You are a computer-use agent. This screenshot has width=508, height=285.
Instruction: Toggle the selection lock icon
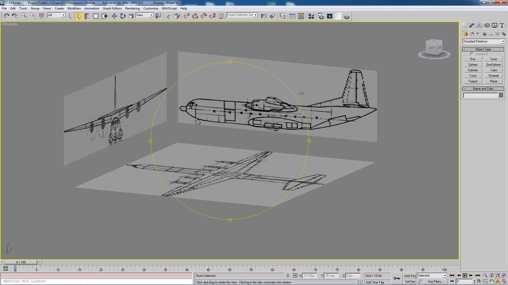288,276
